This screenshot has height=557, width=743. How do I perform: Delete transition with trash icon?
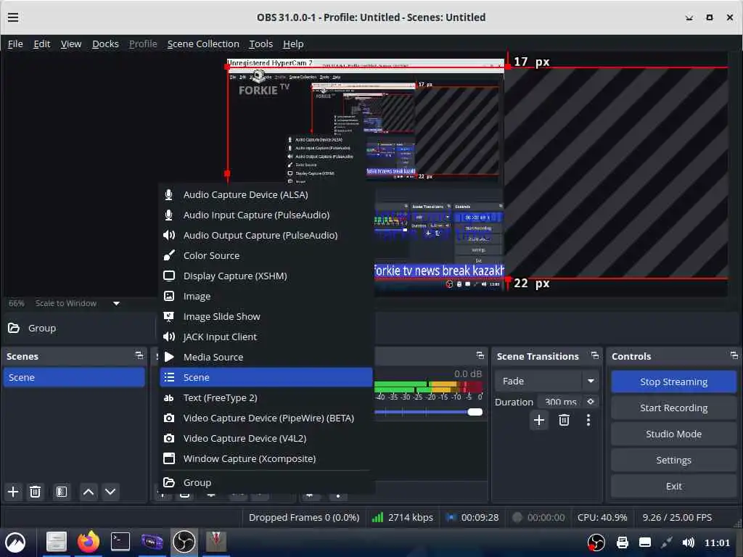(564, 420)
